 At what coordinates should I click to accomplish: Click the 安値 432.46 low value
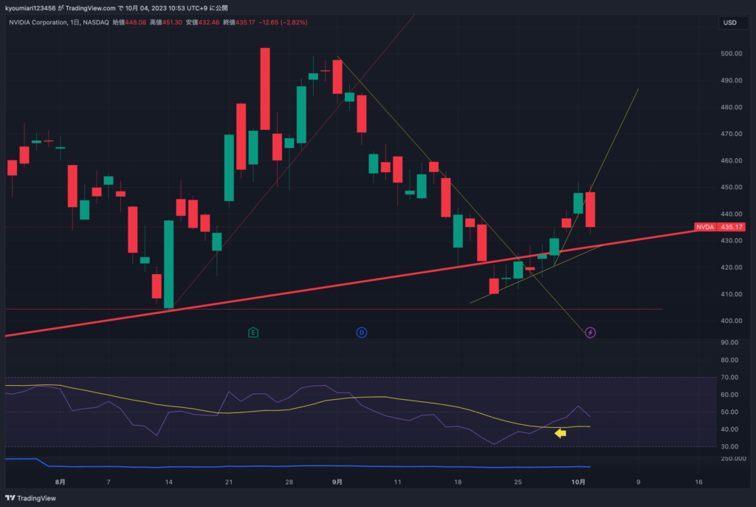(202, 22)
